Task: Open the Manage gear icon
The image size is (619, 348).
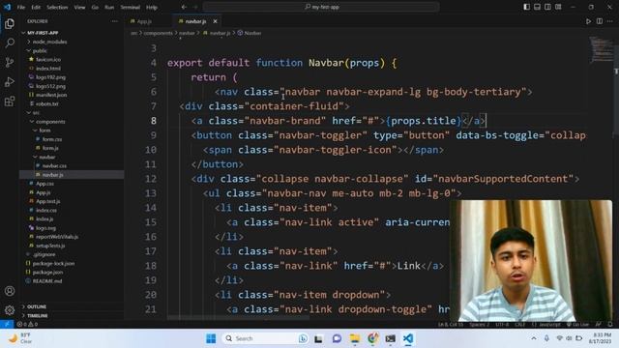Action: tap(10, 310)
